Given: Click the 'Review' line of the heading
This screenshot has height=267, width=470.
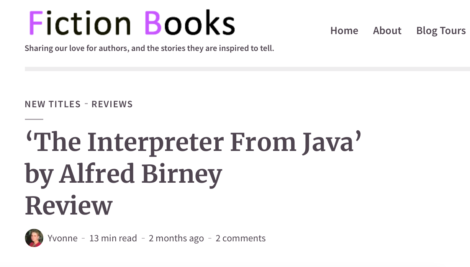Looking at the screenshot, I should (68, 206).
